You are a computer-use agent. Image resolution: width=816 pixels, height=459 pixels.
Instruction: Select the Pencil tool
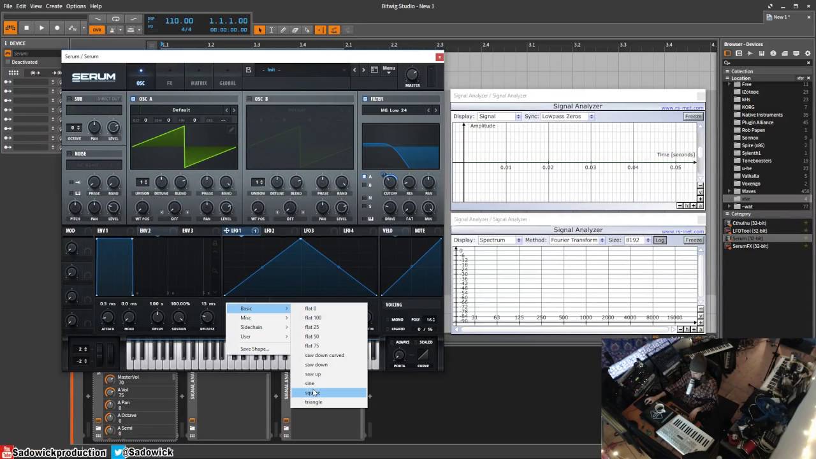(x=283, y=30)
